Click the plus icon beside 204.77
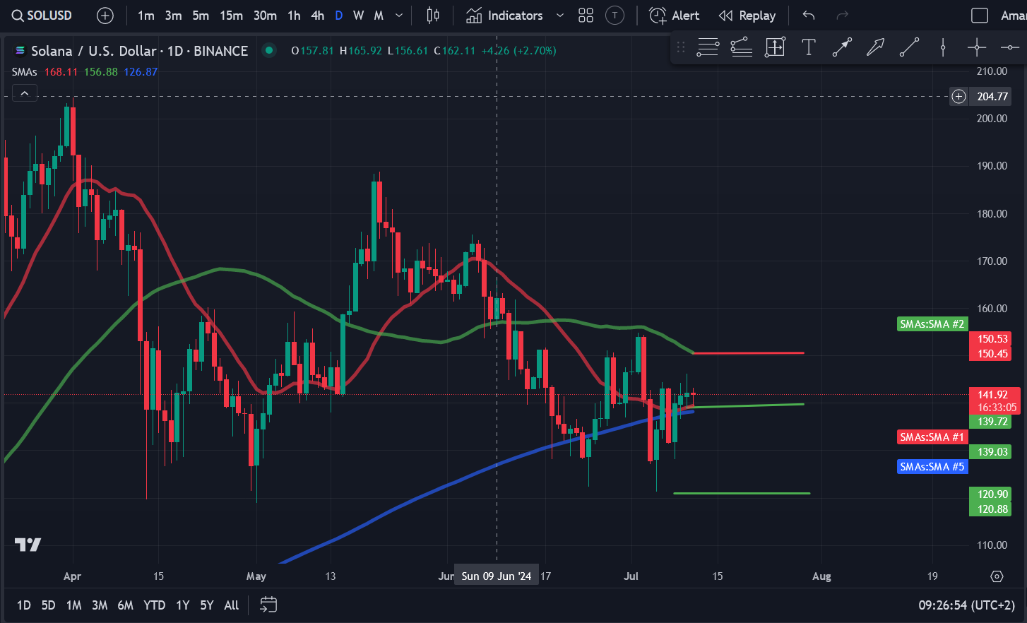Viewport: 1027px width, 623px height. 958,97
